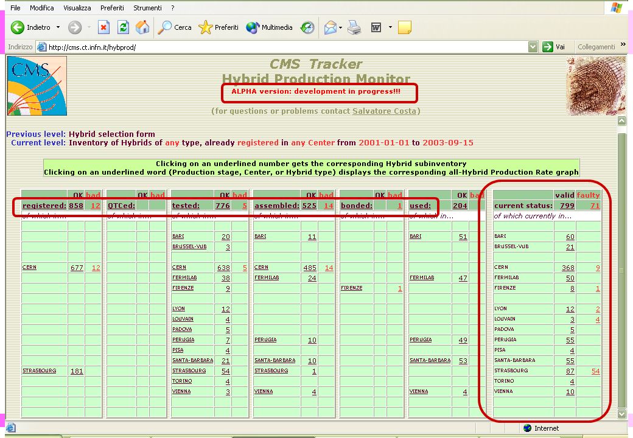Click the FERMILAB link in the tested column
633x438 pixels.
coord(184,277)
